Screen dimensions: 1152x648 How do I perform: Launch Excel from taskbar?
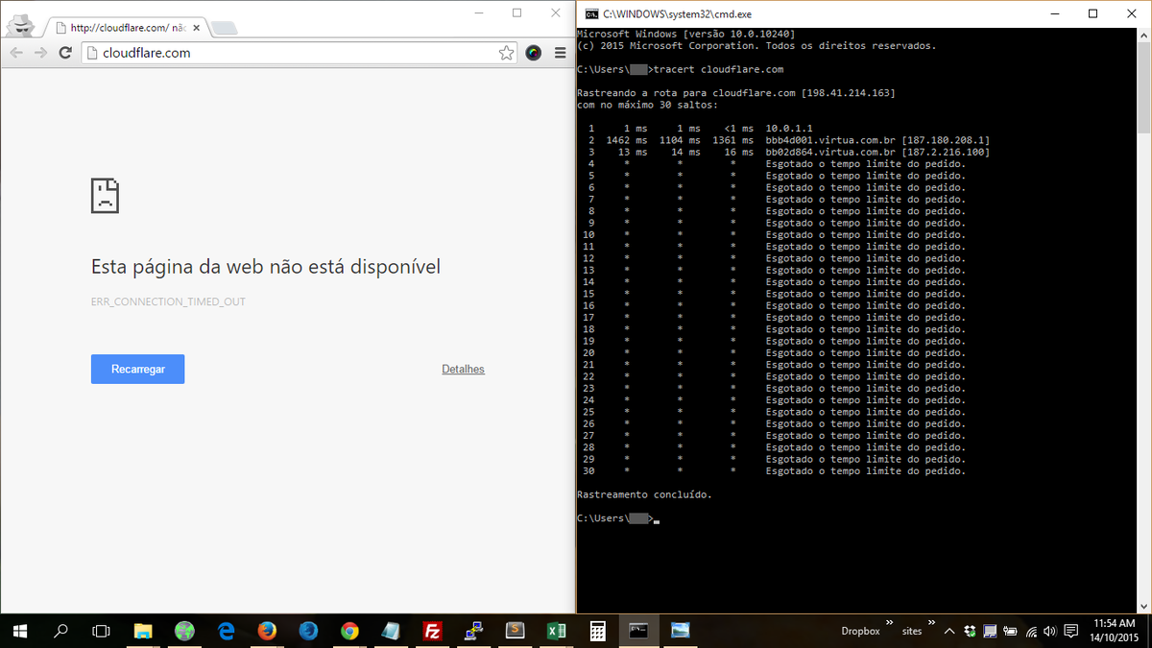(x=555, y=631)
